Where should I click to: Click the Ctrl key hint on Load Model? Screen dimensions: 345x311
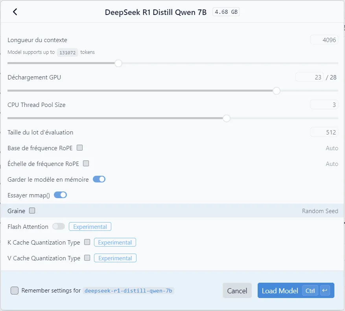[x=310, y=291]
